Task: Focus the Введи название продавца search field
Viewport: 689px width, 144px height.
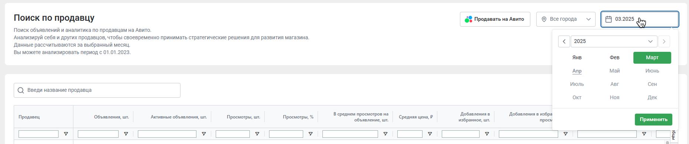Action: [x=97, y=90]
